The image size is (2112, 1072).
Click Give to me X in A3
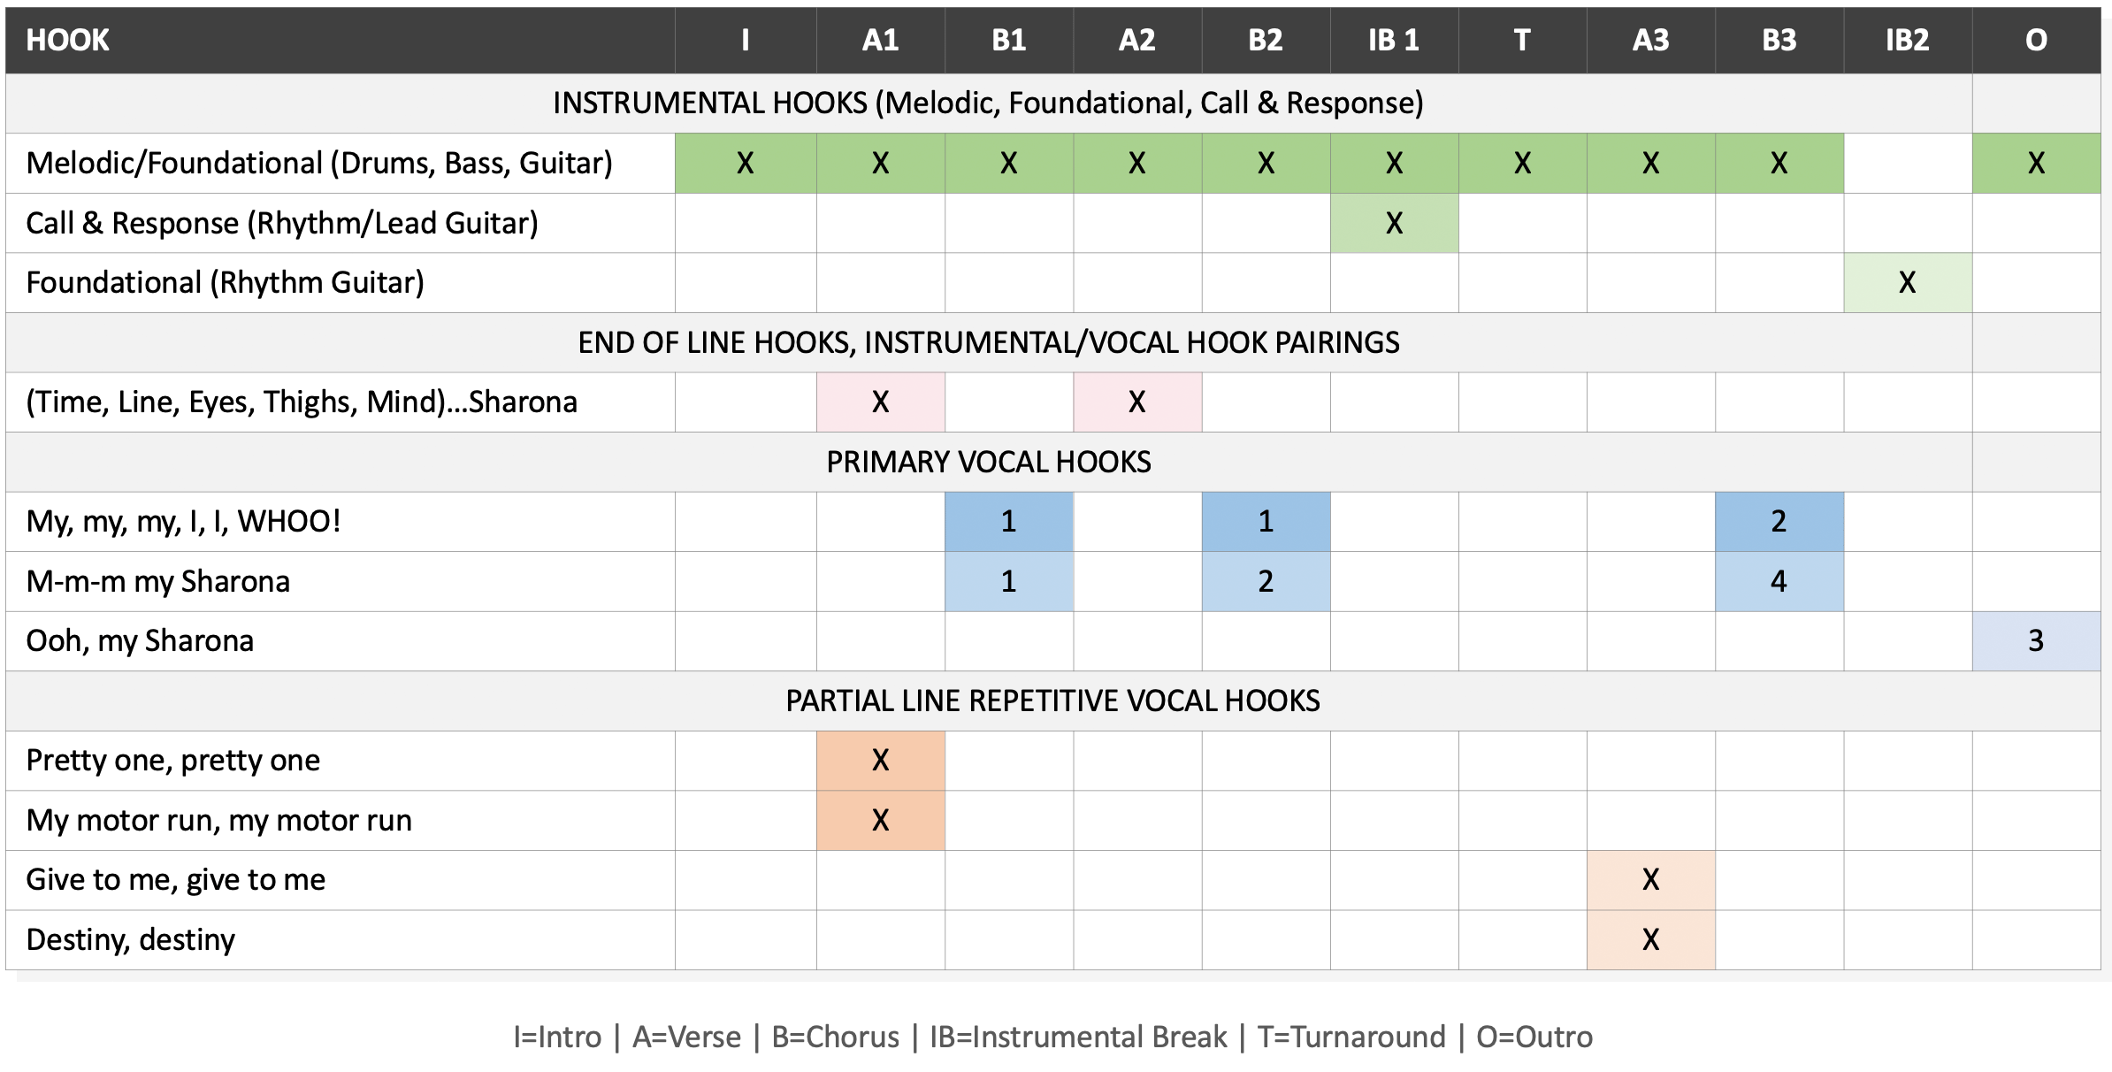click(x=1650, y=880)
